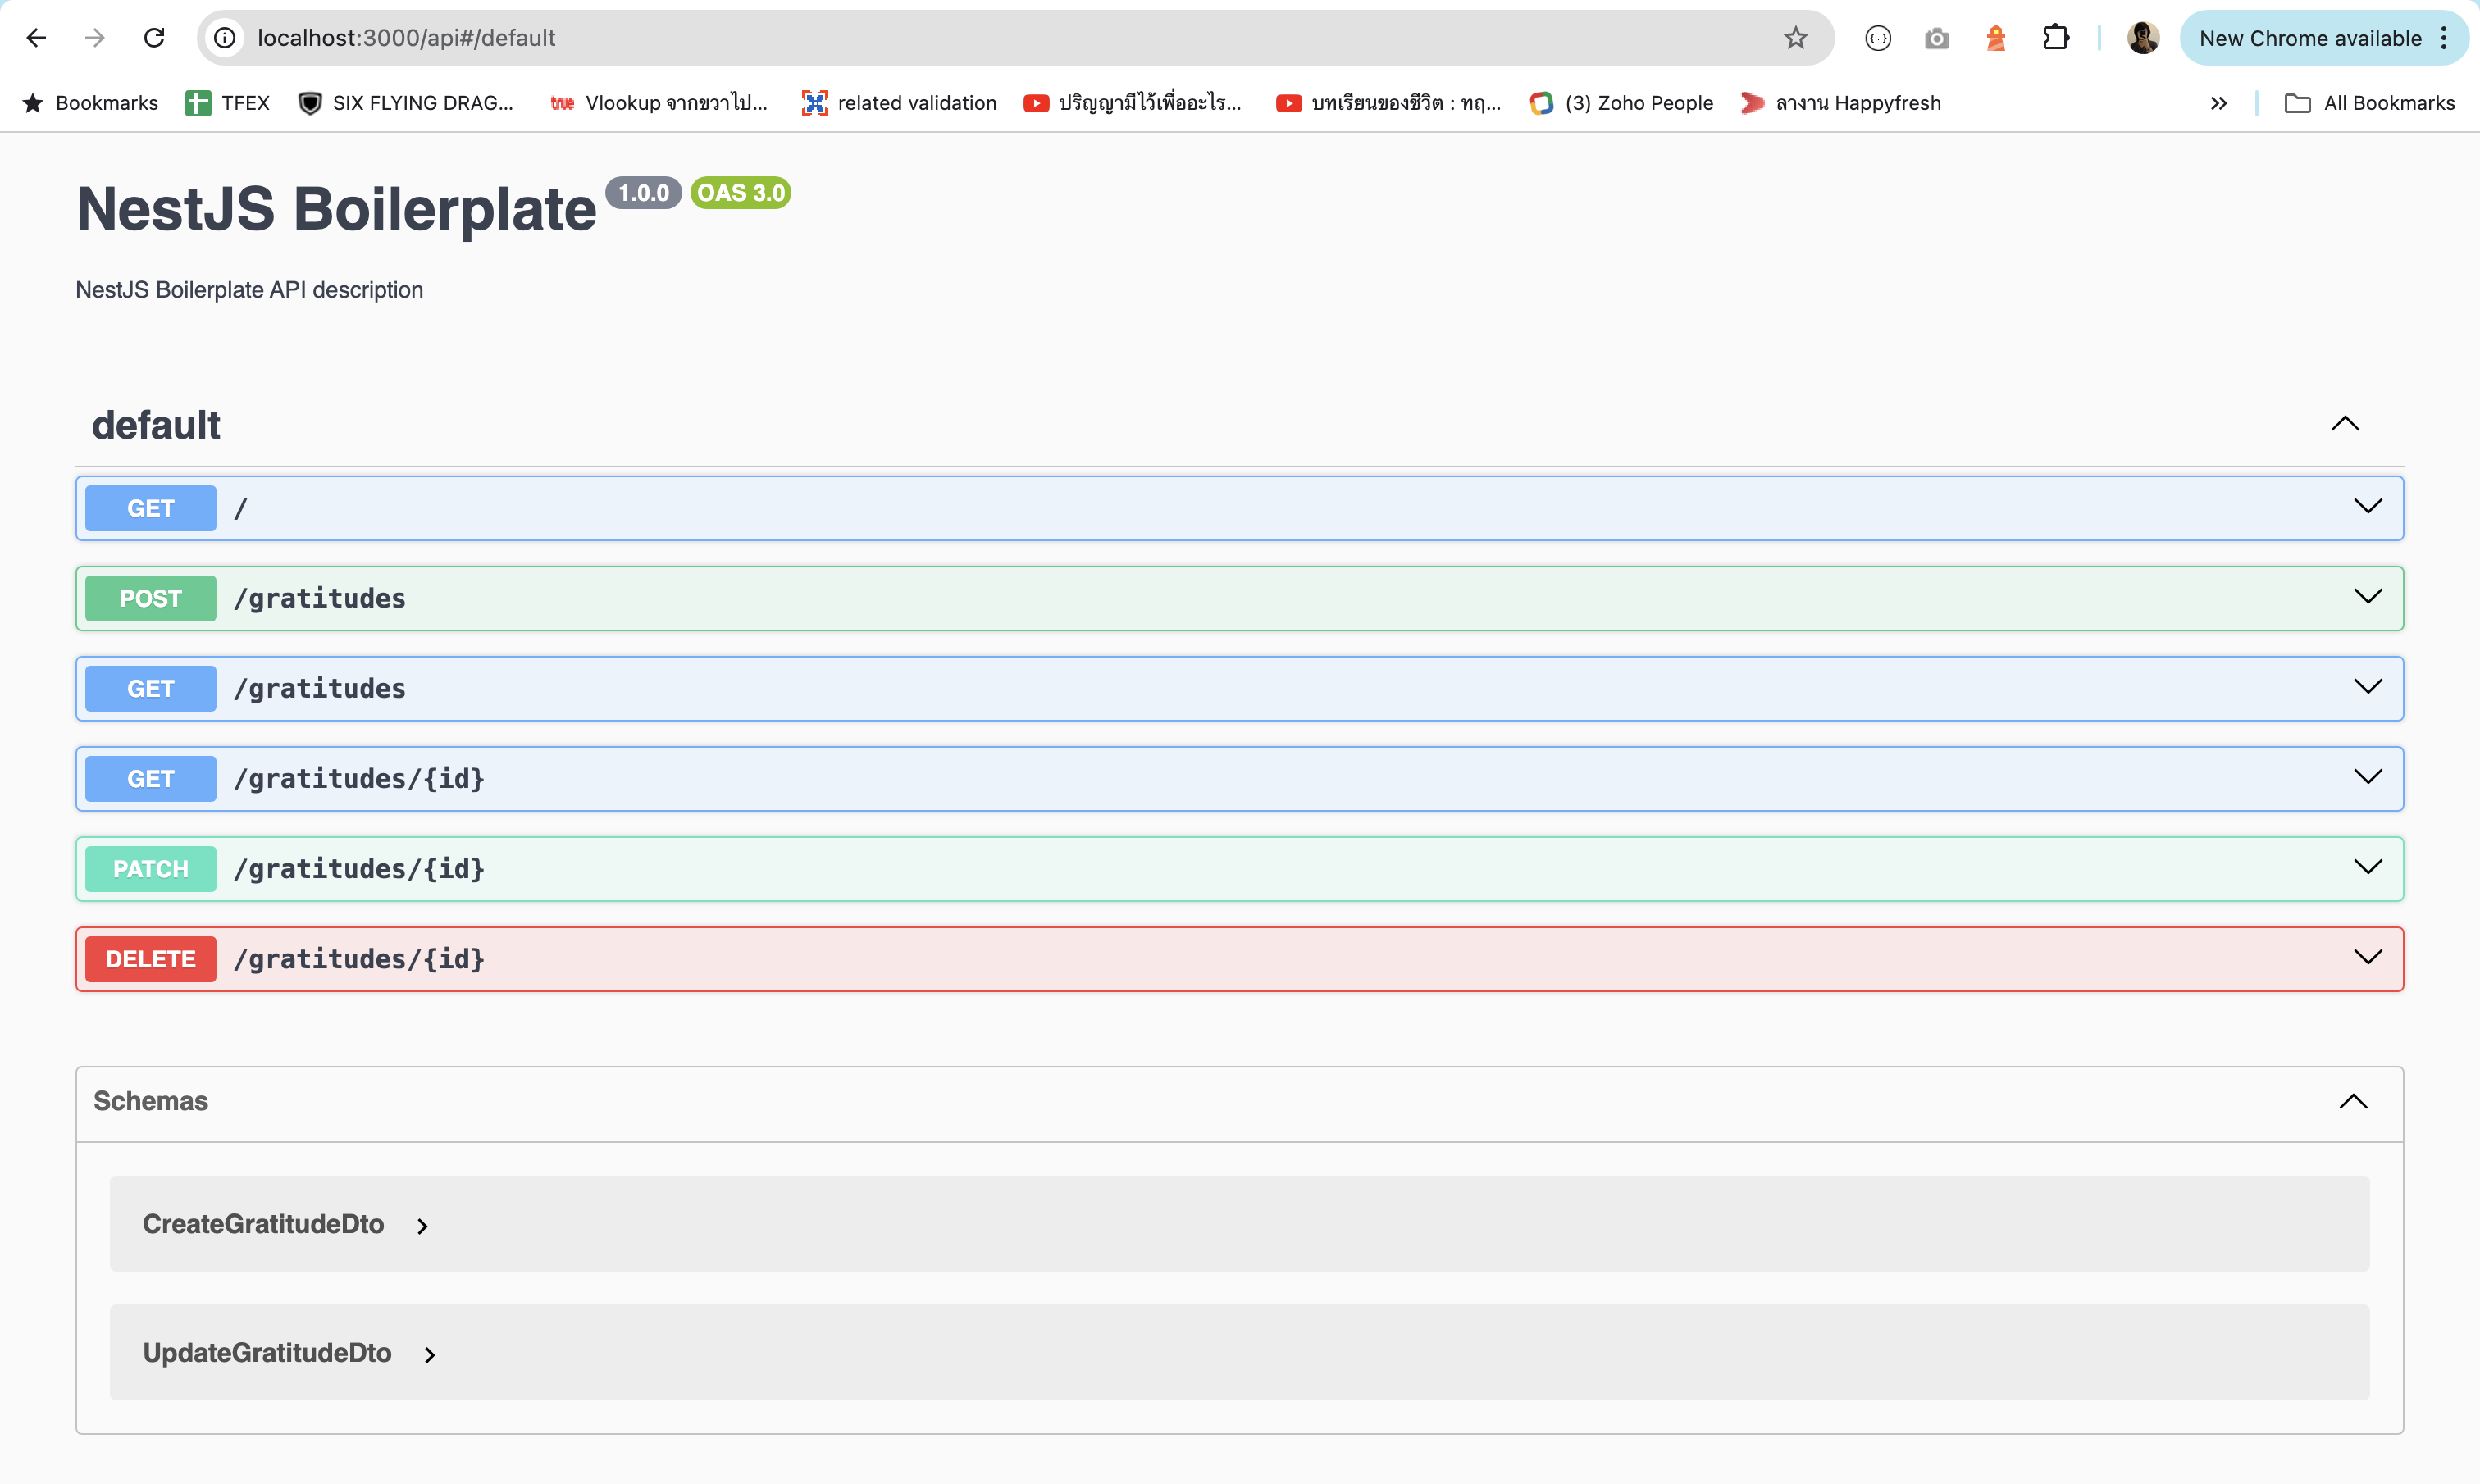Click the DELETE /gratitudes/{id} path text
The height and width of the screenshot is (1484, 2480).
(x=359, y=959)
